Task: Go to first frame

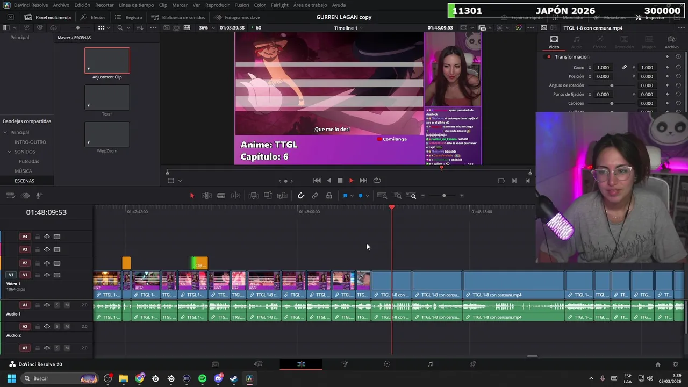Action: point(317,181)
